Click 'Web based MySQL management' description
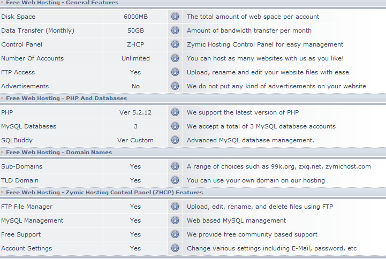Screen dimensions: 386x259 coord(236,220)
